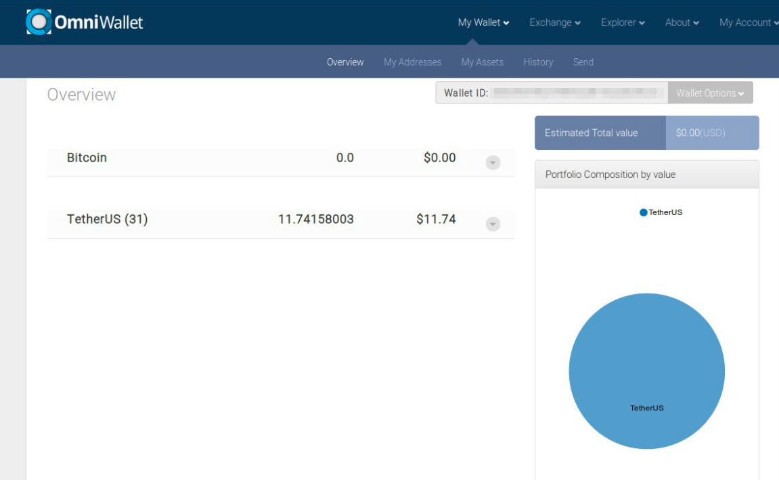Screen dimensions: 779x480
Task: Open the Wallet Options dropdown
Action: click(711, 93)
